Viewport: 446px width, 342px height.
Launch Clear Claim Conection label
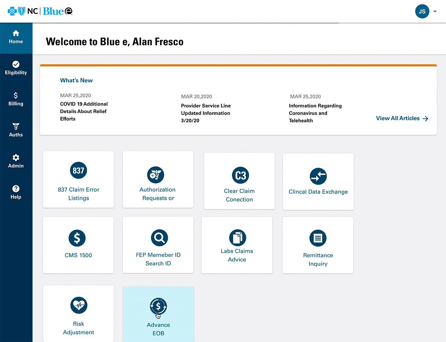[239, 195]
